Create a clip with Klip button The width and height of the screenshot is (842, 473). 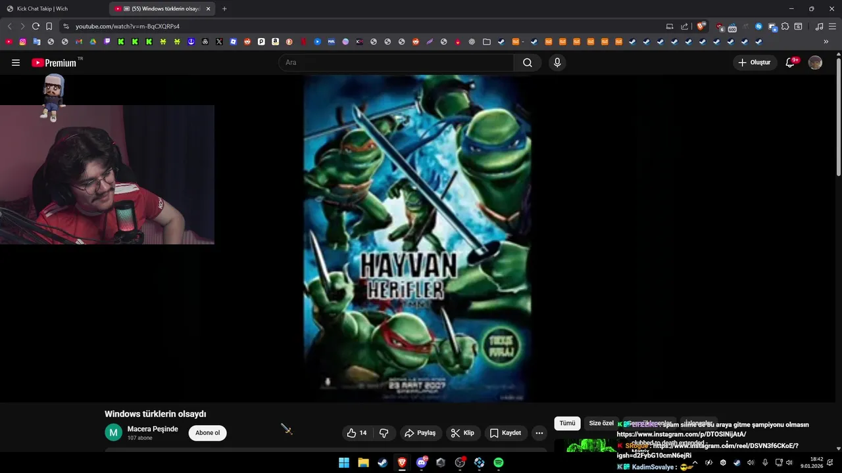click(x=462, y=433)
